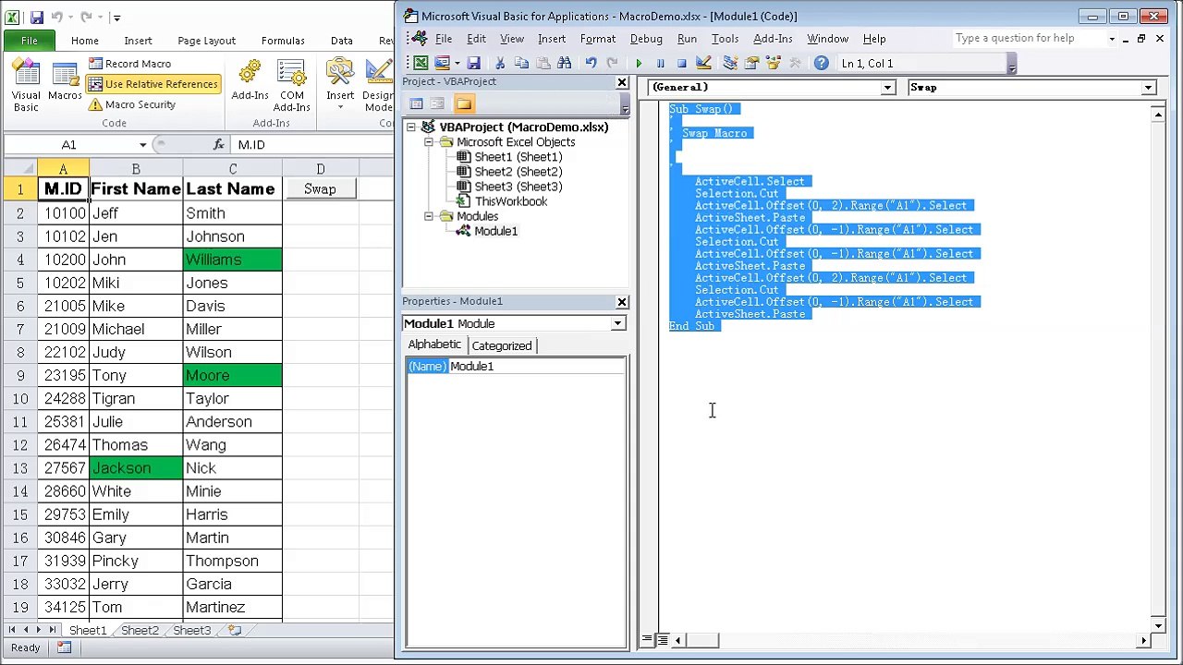The height and width of the screenshot is (665, 1183).
Task: Click the blue Help question mark icon
Action: pyautogui.click(x=821, y=64)
